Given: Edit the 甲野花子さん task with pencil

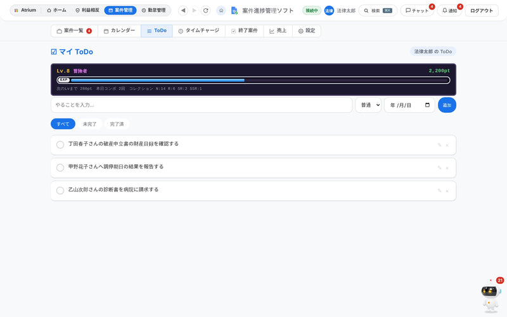Looking at the screenshot, I should 439,167.
